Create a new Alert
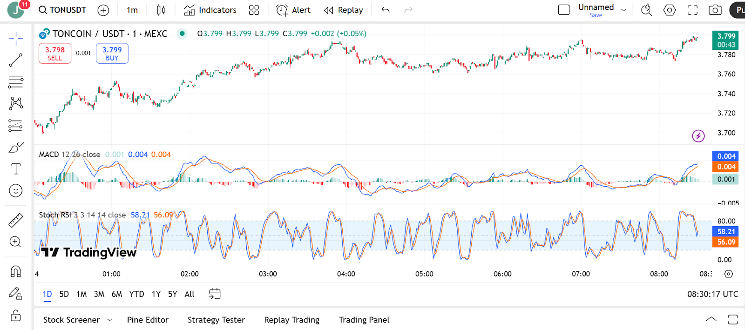Screen dimensions: 745x330 (293, 10)
